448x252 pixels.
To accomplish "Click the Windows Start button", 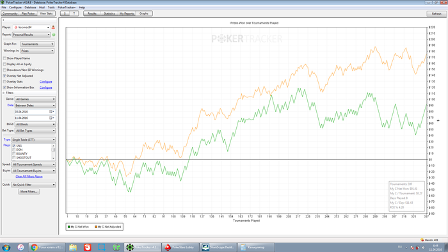I will coord(6,247).
